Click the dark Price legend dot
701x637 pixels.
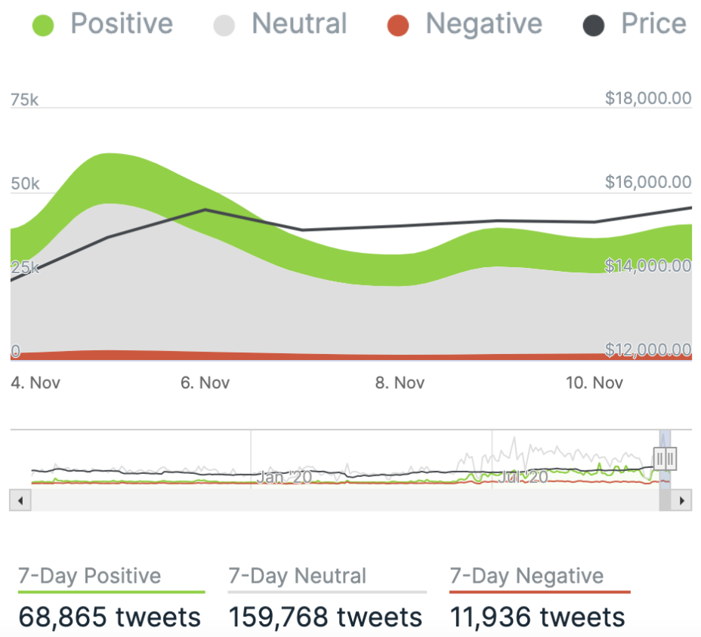[x=594, y=27]
